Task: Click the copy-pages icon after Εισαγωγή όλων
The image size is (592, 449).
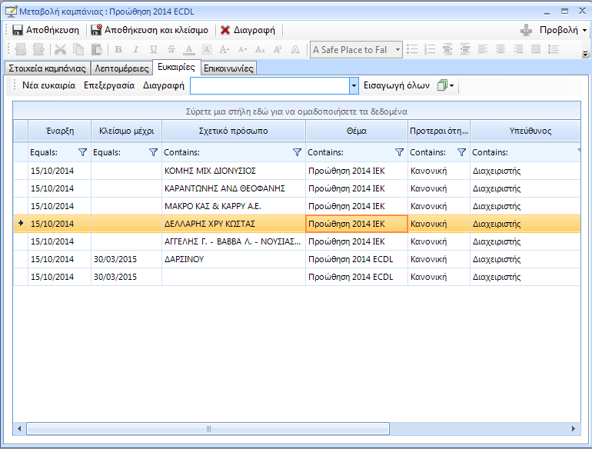Action: (442, 86)
